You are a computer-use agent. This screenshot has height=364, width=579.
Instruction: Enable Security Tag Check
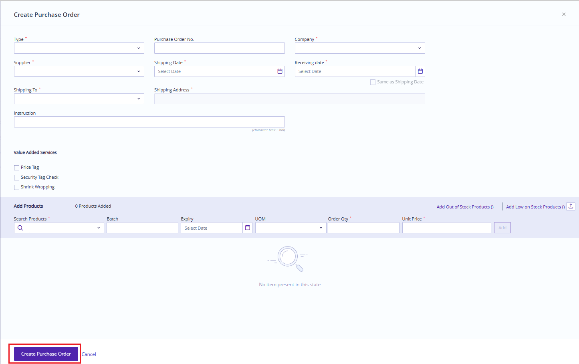click(x=16, y=177)
